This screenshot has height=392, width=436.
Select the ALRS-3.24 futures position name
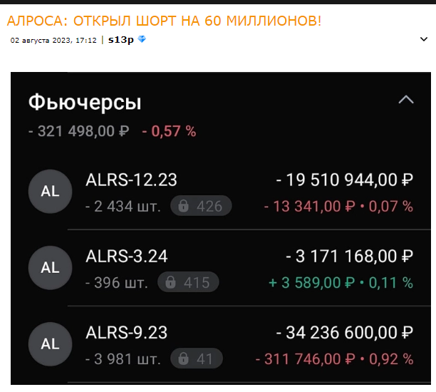point(127,256)
